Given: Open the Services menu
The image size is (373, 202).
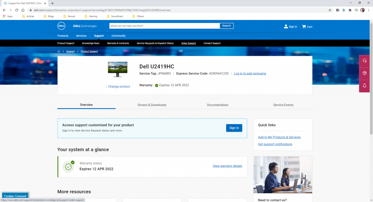Looking at the screenshot, I should tap(81, 36).
